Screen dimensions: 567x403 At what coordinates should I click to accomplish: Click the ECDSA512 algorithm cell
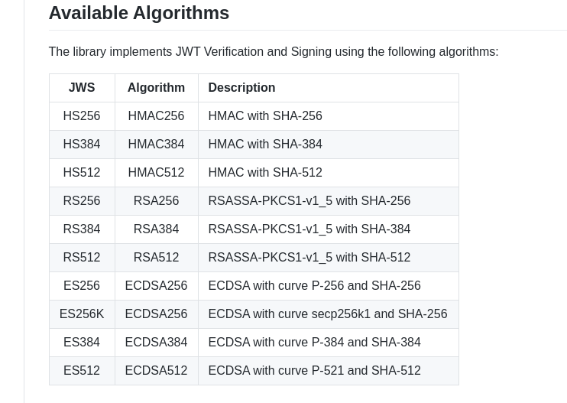[x=156, y=371]
